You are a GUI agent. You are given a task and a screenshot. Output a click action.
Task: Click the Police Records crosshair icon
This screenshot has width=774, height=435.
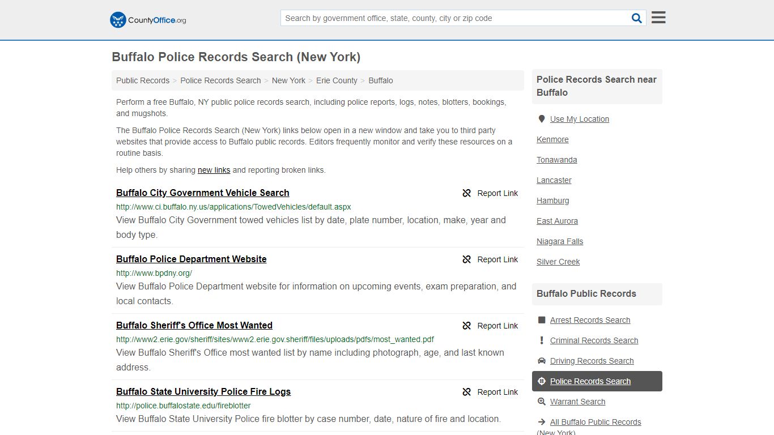pos(542,381)
